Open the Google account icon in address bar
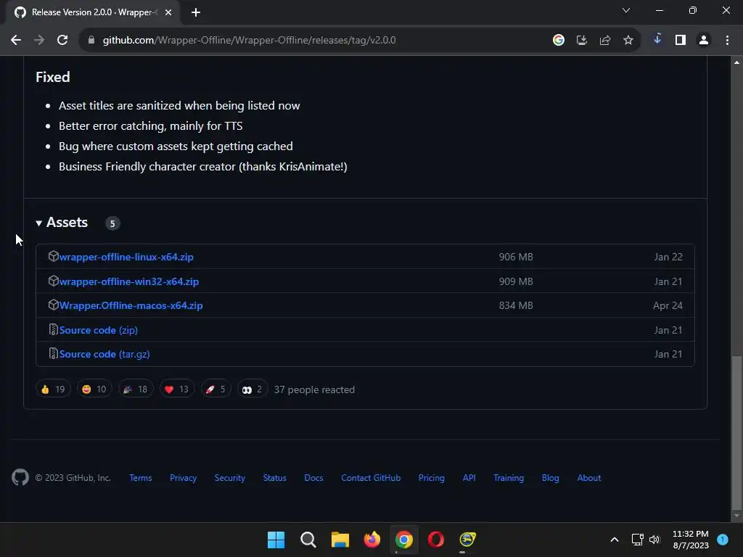This screenshot has height=557, width=743. click(559, 41)
